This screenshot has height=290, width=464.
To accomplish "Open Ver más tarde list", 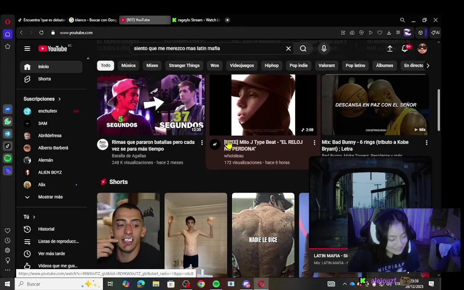I will (51, 254).
